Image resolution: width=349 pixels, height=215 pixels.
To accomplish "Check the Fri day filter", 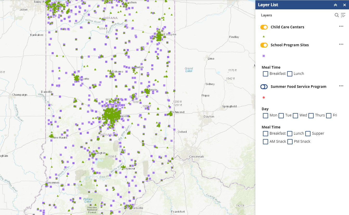I will click(x=329, y=115).
